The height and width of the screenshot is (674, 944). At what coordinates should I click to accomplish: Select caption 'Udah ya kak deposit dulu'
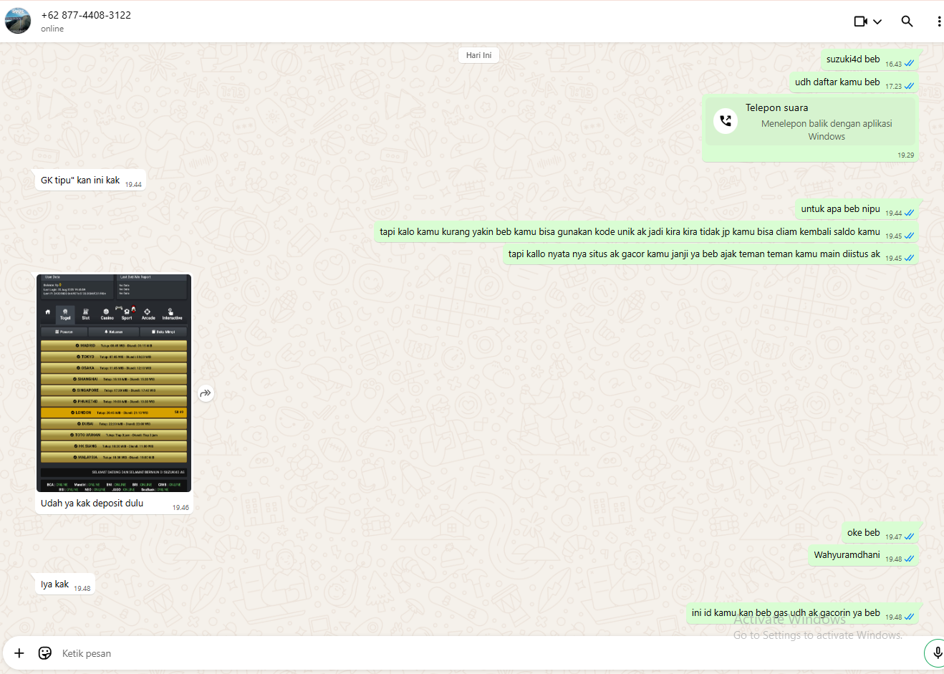(x=92, y=504)
